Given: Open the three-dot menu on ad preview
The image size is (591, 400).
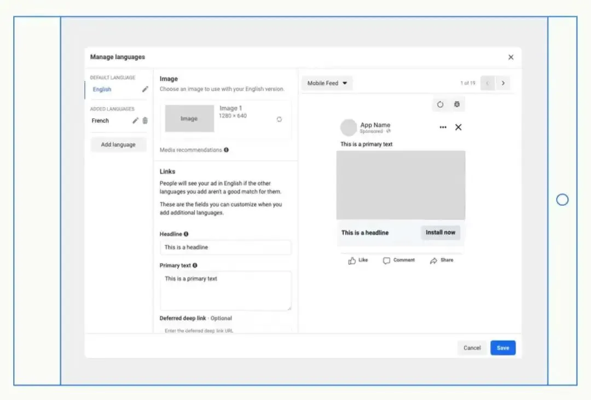Looking at the screenshot, I should pyautogui.click(x=443, y=127).
